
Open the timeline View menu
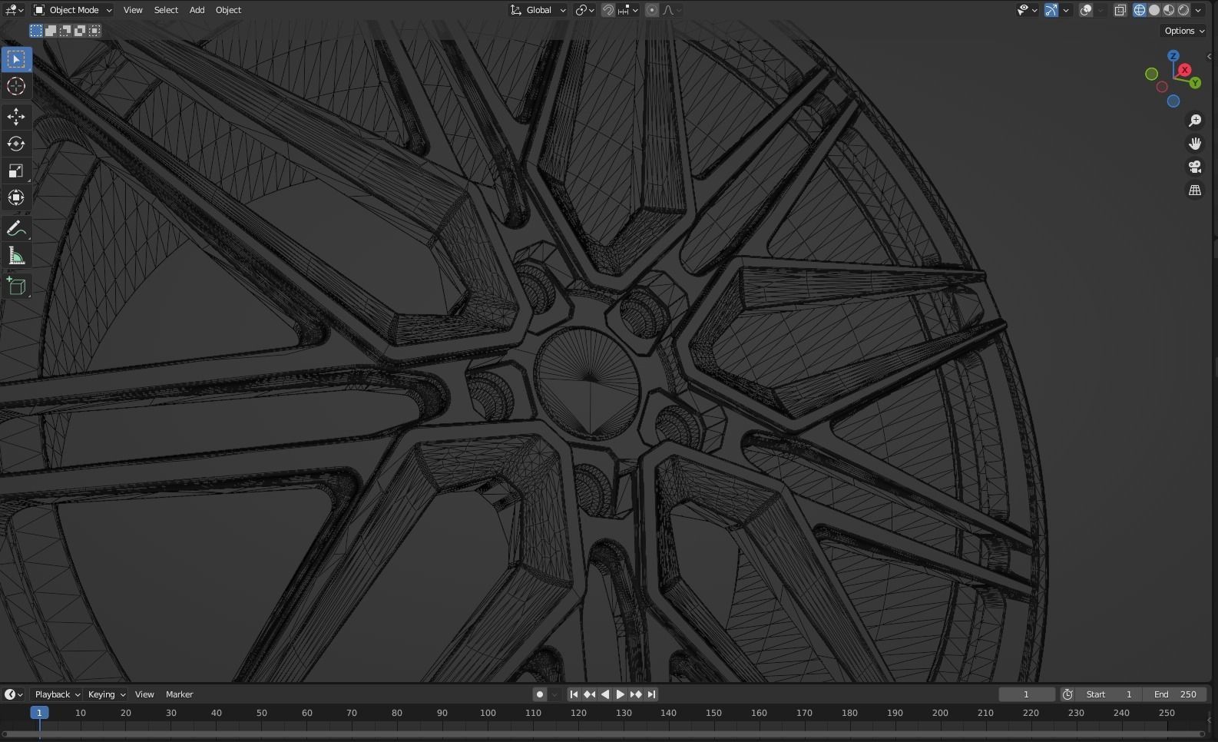coord(144,694)
